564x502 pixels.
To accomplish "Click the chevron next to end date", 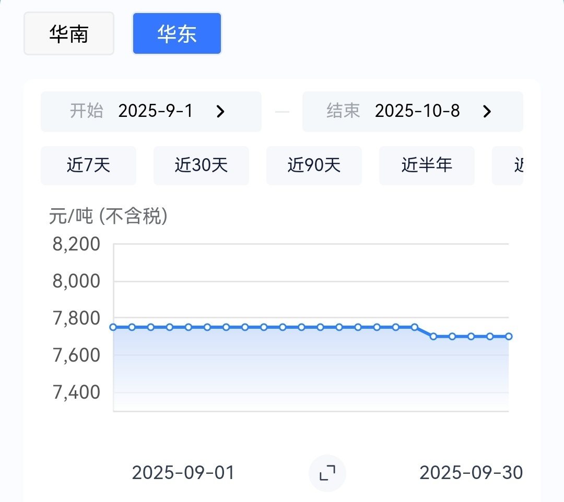I will click(487, 112).
